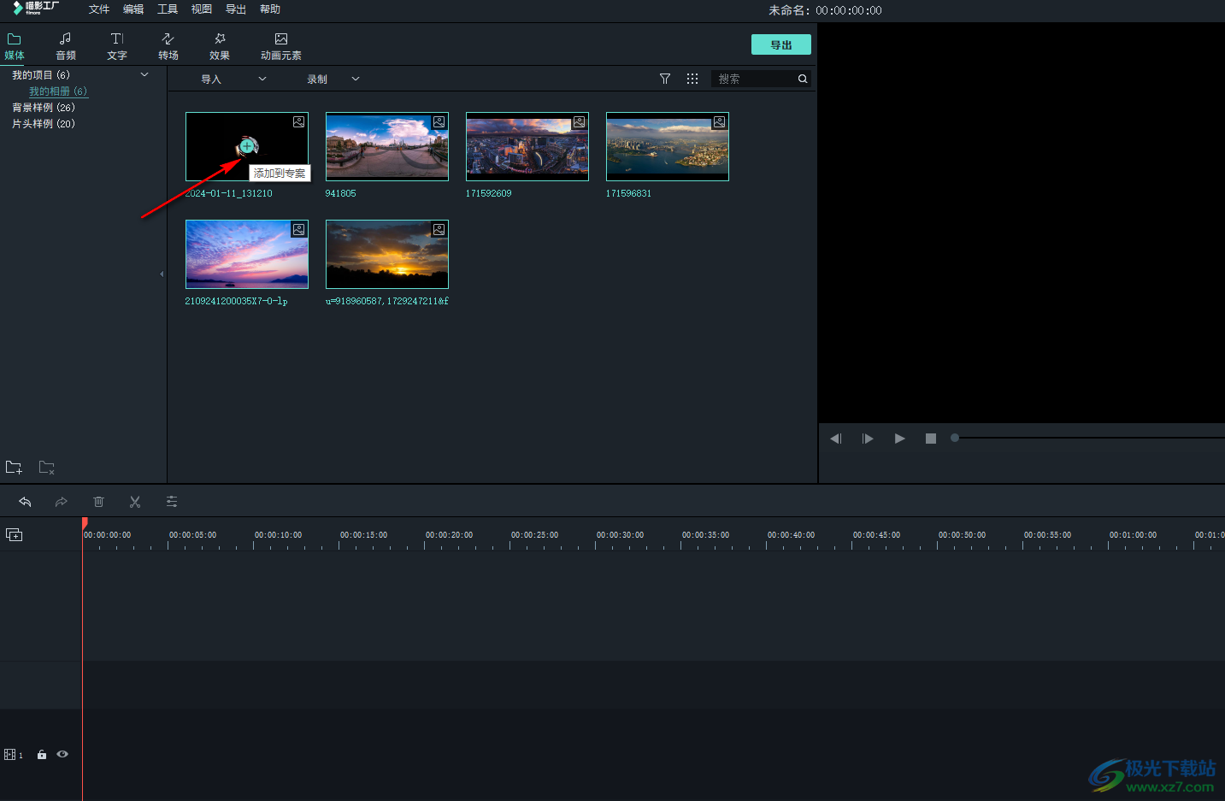
Task: Open the 帮助 menu
Action: (x=270, y=9)
